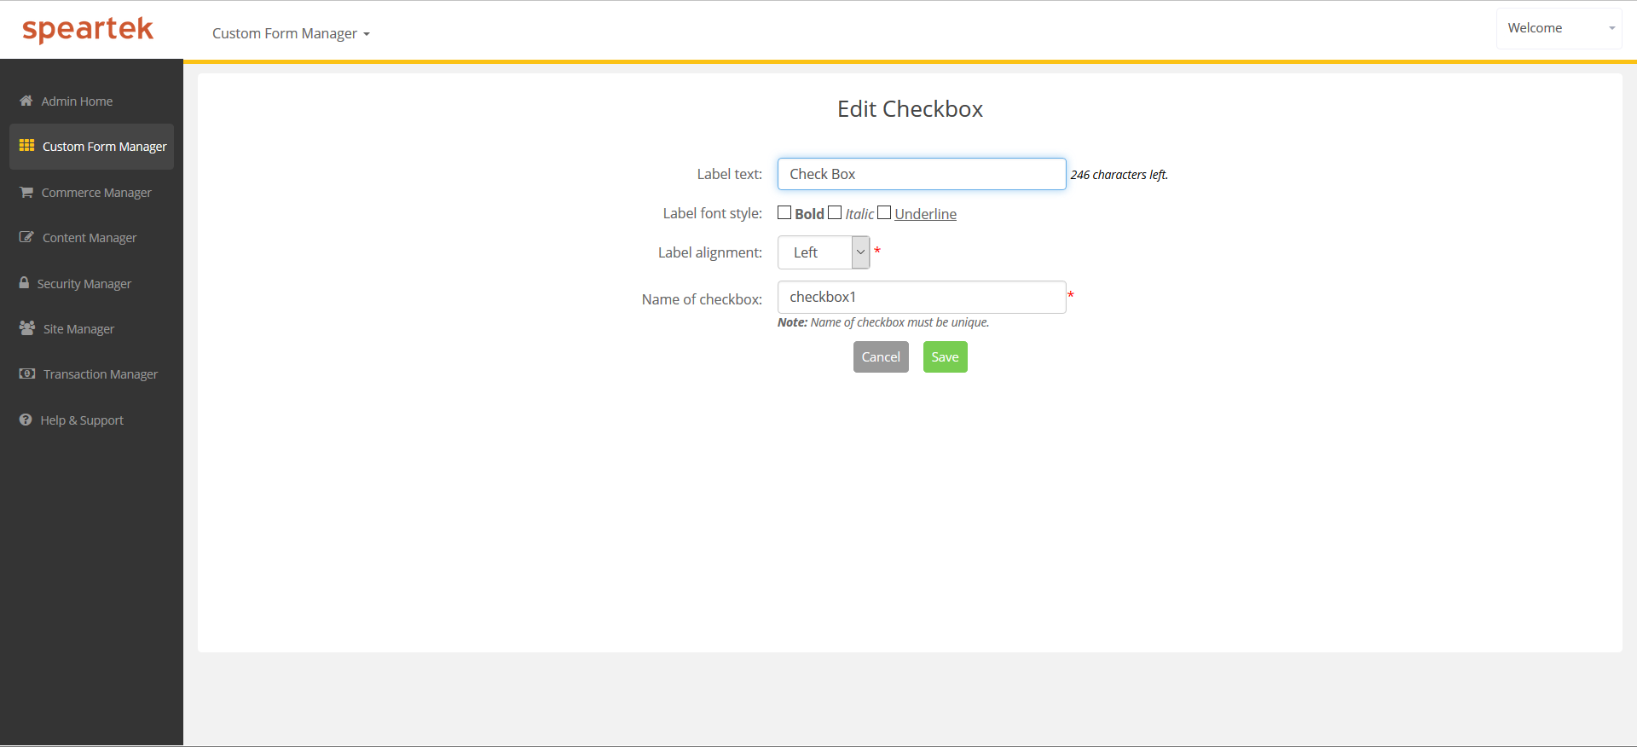The image size is (1637, 747).
Task: Cancel editing the checkbox
Action: point(881,357)
